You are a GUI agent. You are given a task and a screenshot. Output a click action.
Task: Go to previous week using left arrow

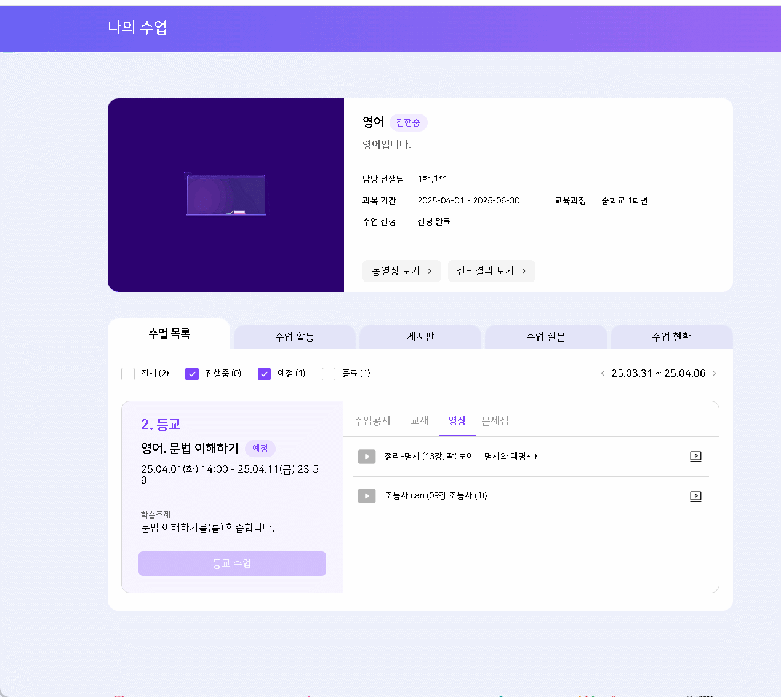point(603,374)
